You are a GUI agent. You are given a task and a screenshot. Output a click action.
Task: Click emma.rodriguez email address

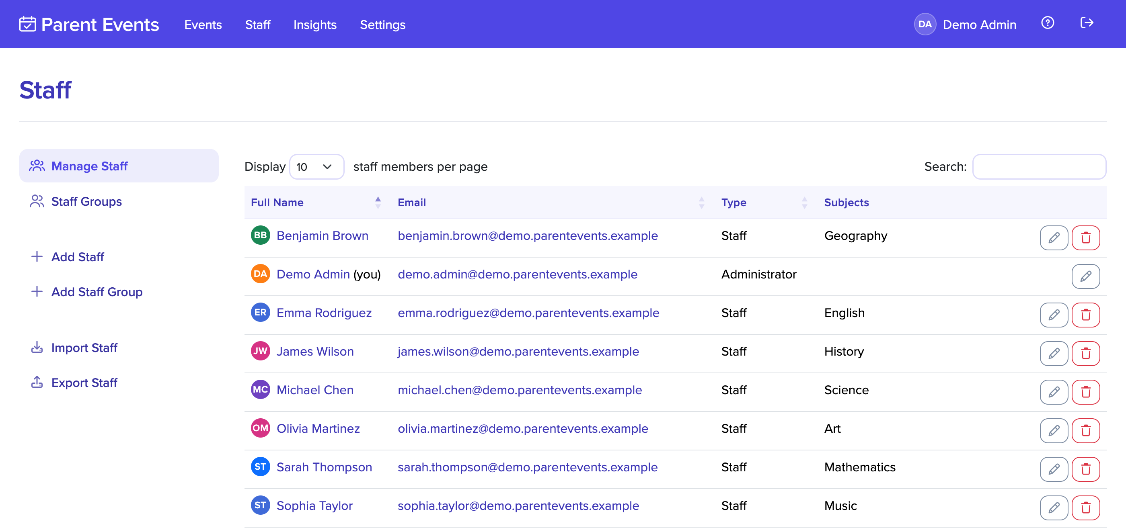pyautogui.click(x=528, y=313)
